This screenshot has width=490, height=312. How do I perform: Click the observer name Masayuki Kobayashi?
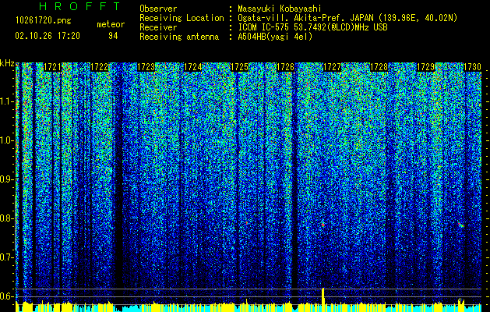pos(280,9)
